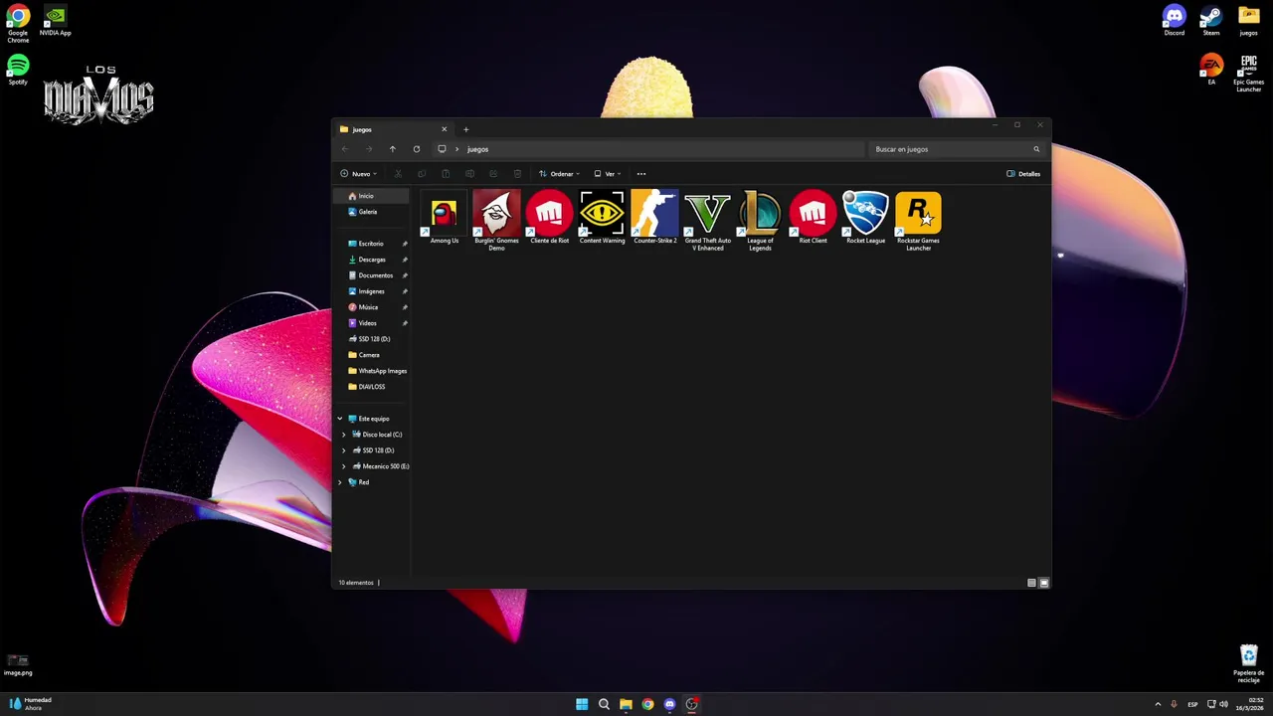Select the EA desktop icon
The image size is (1273, 716).
1211,70
